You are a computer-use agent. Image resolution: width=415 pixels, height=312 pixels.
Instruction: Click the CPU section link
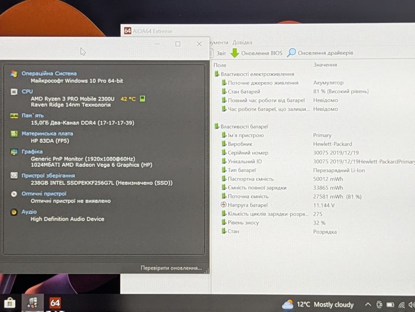27,92
